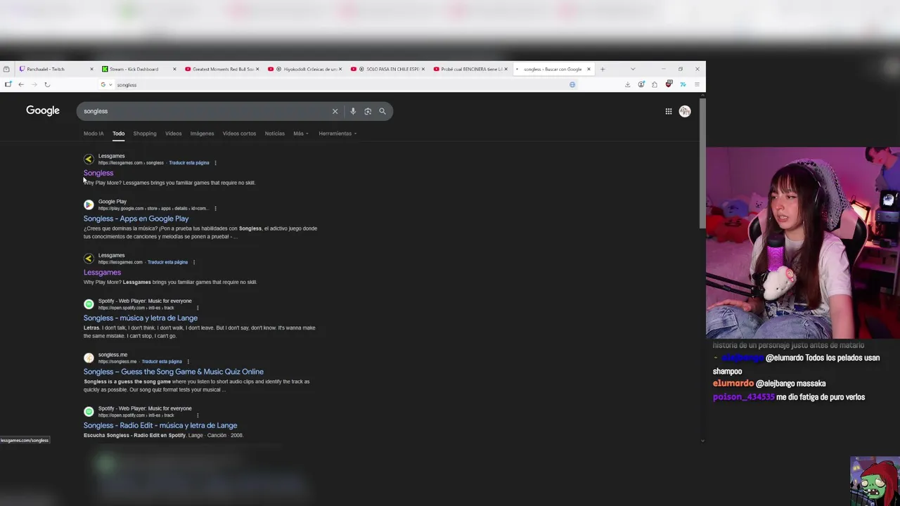
Task: Open Songless - Apps en Google Play link
Action: [136, 219]
